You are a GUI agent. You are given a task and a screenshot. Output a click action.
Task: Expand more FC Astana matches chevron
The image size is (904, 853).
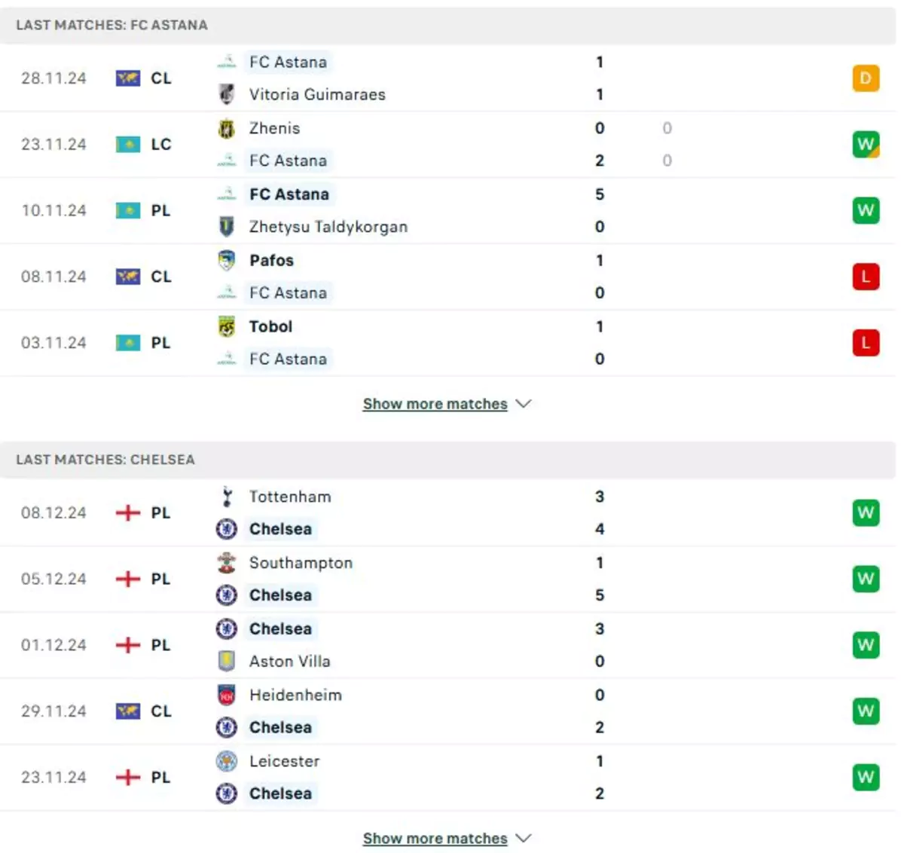(524, 404)
